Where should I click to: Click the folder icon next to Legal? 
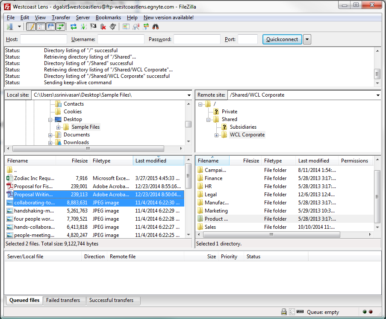pyautogui.click(x=200, y=195)
